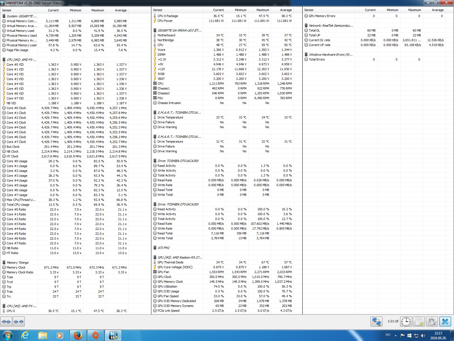Select the NB VID row
454x341 pixels.
coord(75,103)
